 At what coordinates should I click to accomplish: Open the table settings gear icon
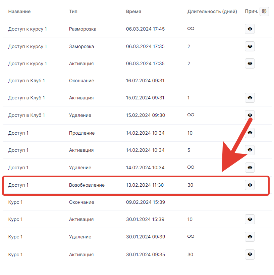(264, 11)
